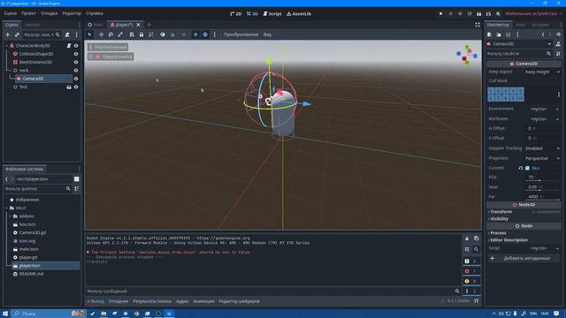This screenshot has width=566, height=318.
Task: Expand the Visibility section
Action: pos(499,219)
